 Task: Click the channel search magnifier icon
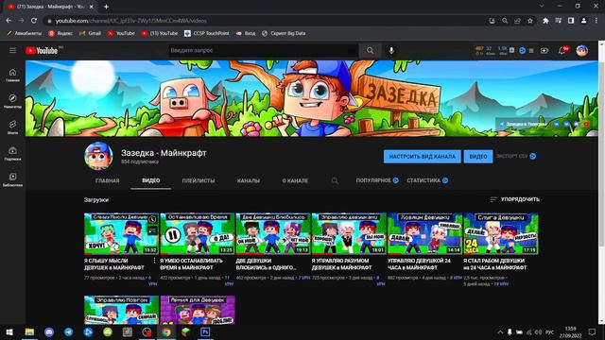click(x=335, y=180)
